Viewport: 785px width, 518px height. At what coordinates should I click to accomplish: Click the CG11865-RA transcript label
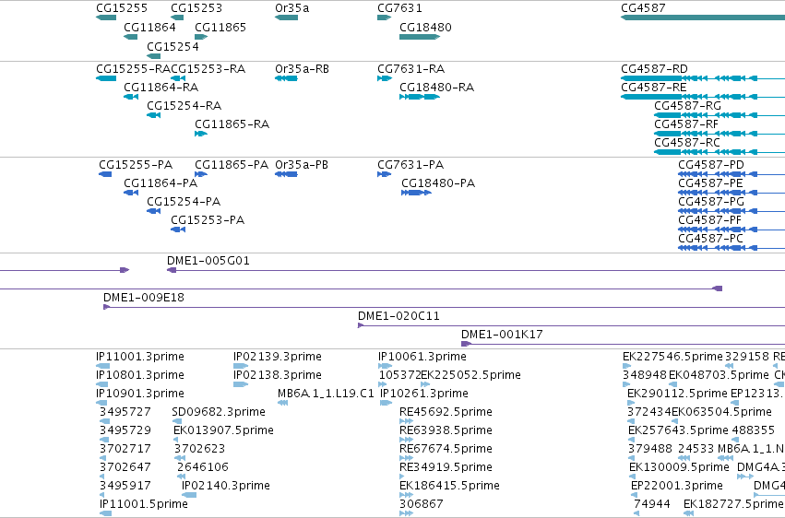click(x=232, y=124)
